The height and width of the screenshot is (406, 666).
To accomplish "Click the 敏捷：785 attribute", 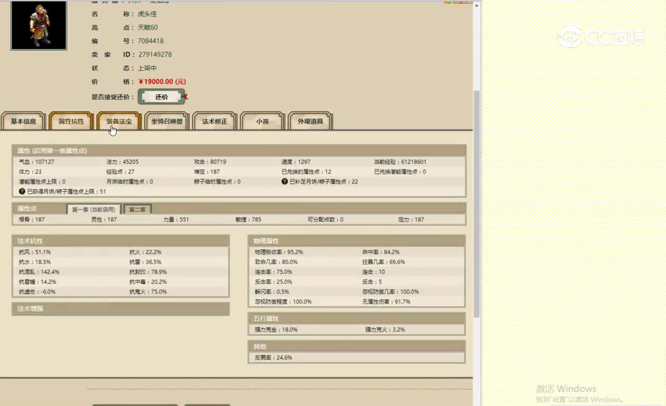I will click(248, 220).
